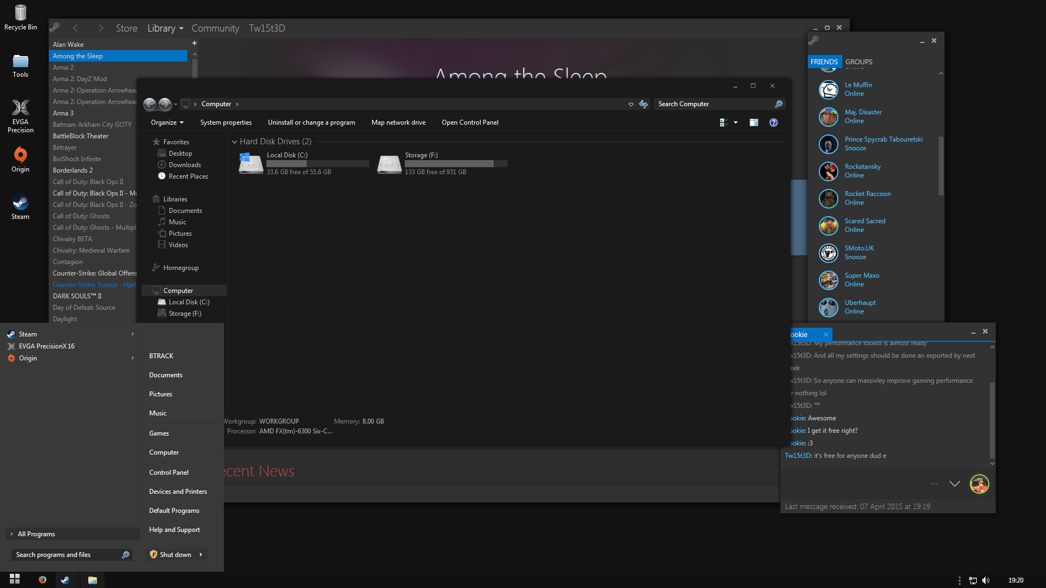Toggle the Explorer preview pane icon
Screen dimensions: 1046x588
pyautogui.click(x=754, y=122)
